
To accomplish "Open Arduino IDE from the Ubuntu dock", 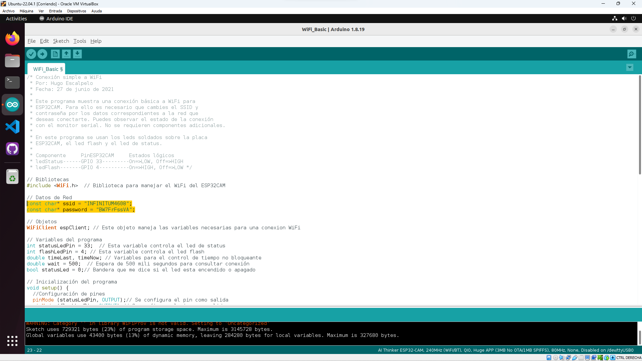I will point(12,104).
